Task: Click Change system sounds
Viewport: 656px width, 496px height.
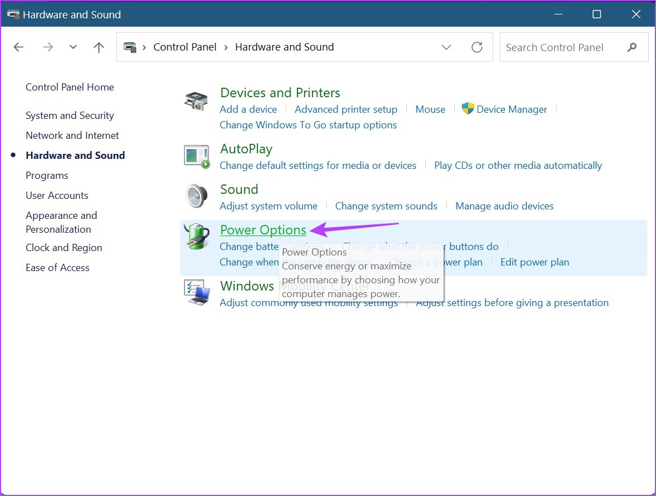Action: (x=386, y=206)
